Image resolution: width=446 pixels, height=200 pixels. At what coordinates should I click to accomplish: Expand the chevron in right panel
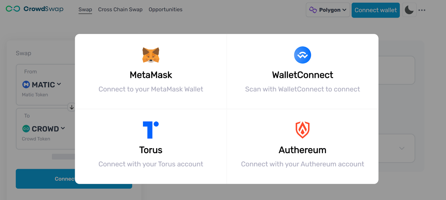click(x=402, y=148)
